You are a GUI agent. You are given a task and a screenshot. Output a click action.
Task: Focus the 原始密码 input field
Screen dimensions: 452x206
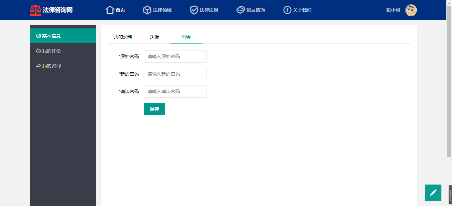click(175, 56)
